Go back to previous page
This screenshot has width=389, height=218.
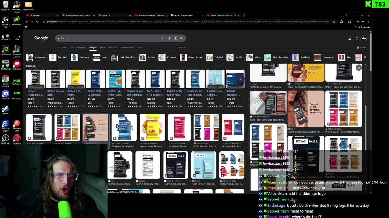coord(26,22)
